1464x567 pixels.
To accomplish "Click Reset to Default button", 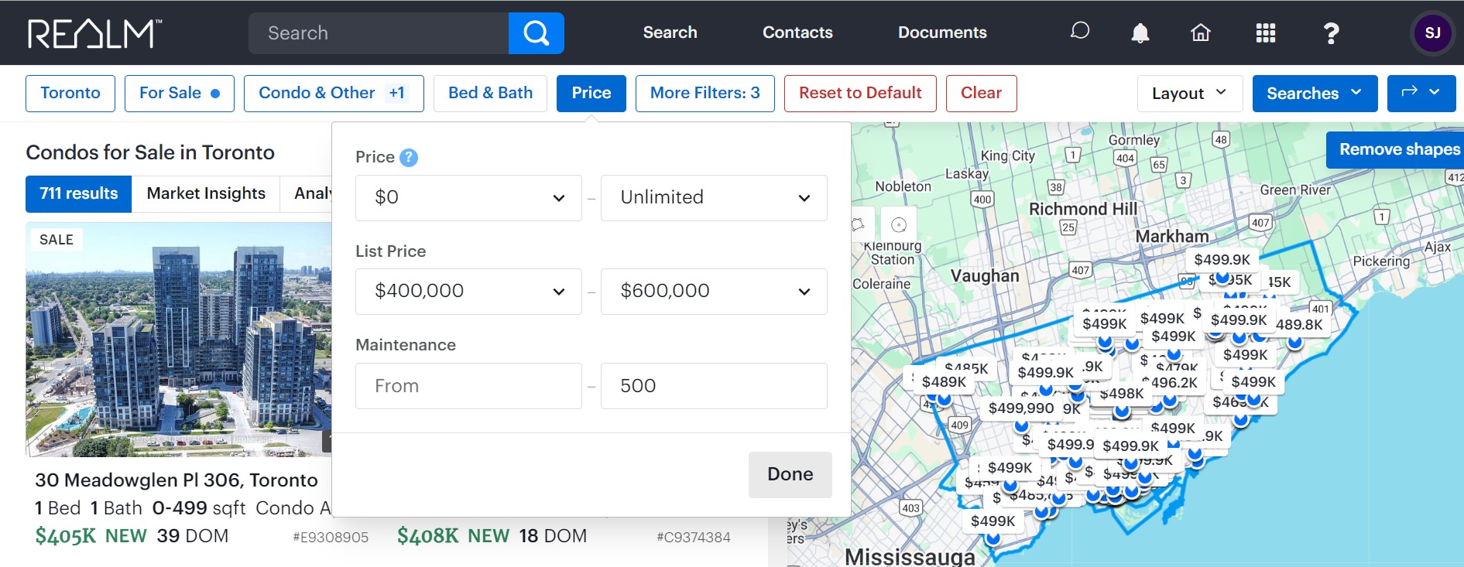I will click(859, 94).
